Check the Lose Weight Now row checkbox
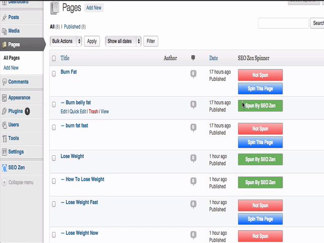The height and width of the screenshot is (243, 324). pyautogui.click(x=54, y=235)
